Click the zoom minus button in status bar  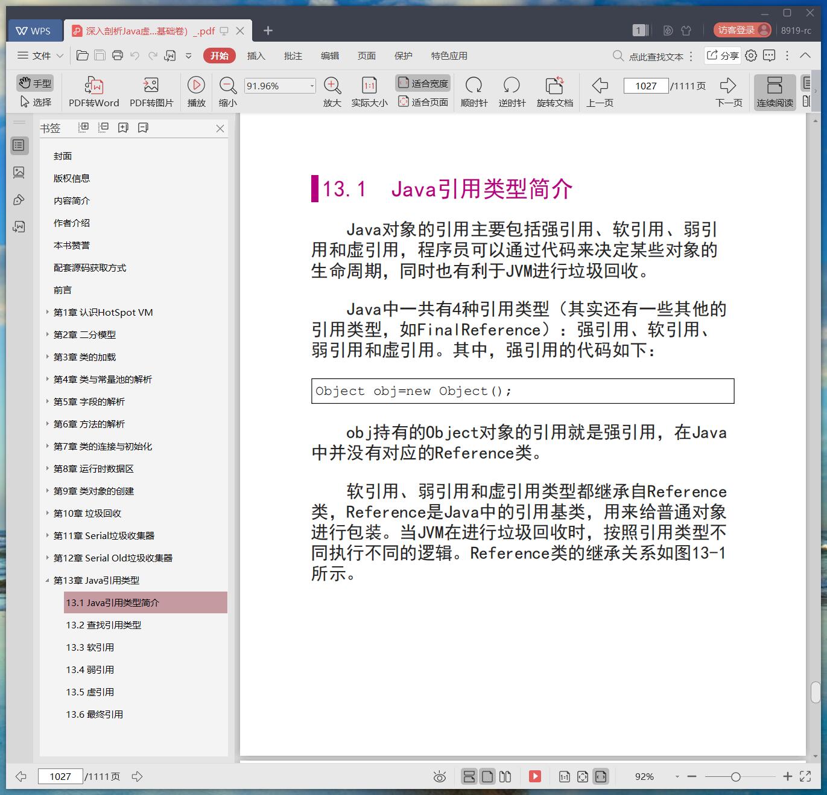692,777
